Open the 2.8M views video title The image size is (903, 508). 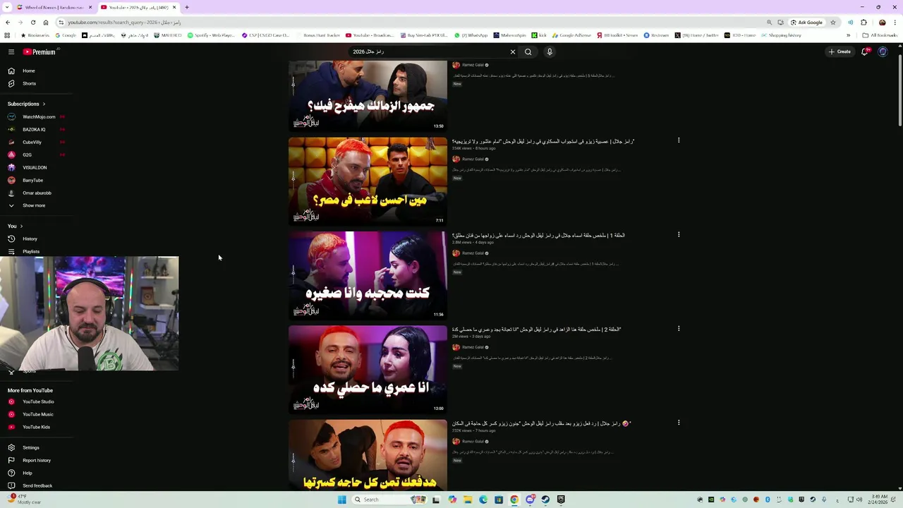point(538,235)
